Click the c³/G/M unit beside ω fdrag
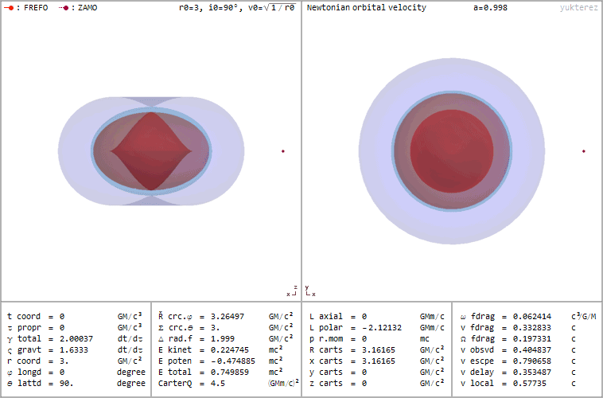603x398 pixels. pos(583,316)
